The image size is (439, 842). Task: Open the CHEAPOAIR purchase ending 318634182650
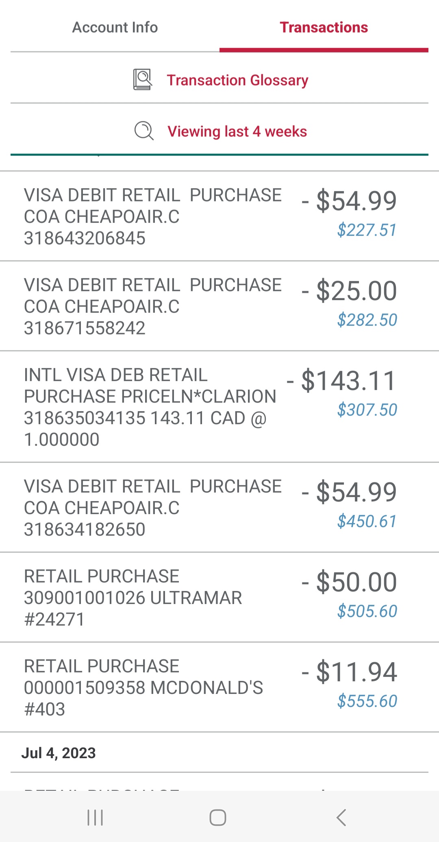(152, 508)
